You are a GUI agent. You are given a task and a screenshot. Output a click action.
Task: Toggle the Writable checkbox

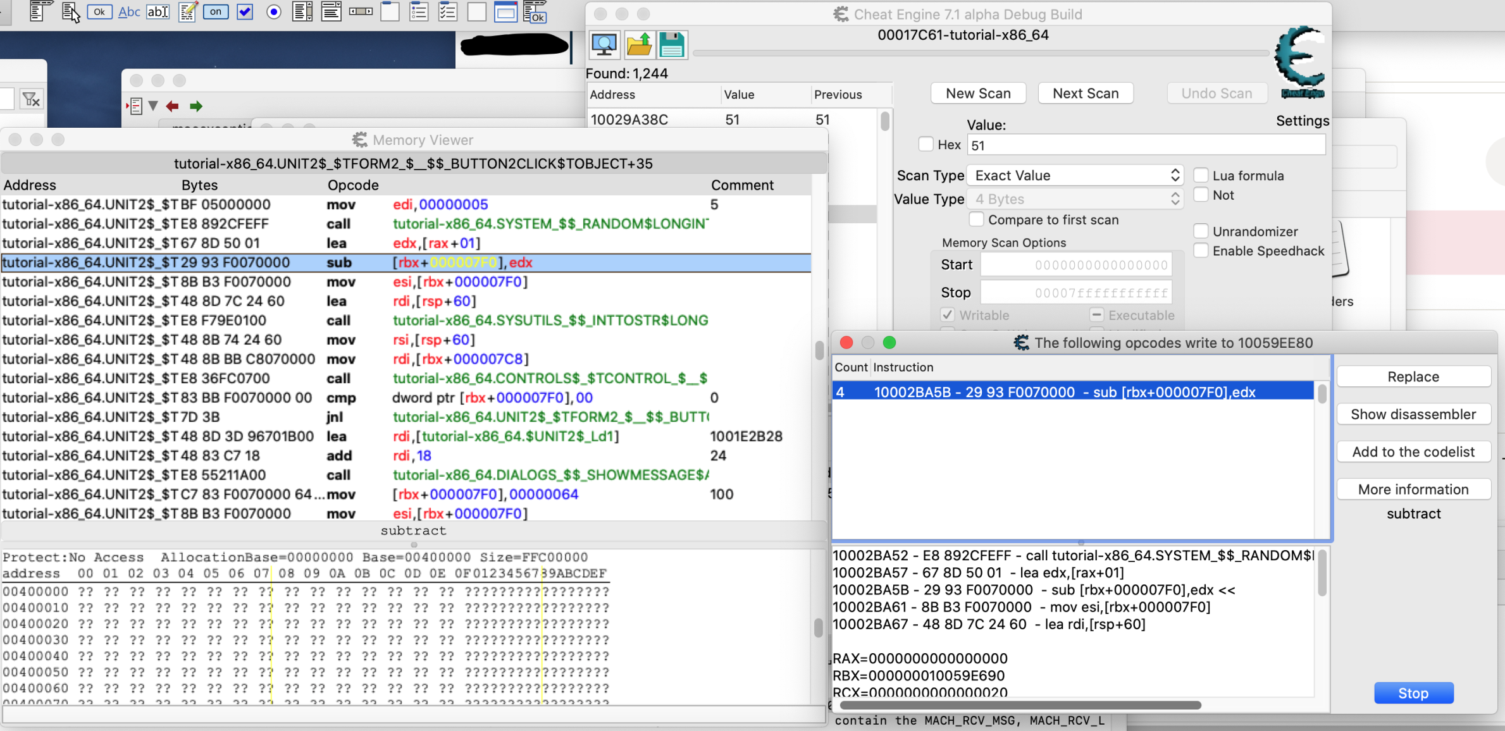947,315
